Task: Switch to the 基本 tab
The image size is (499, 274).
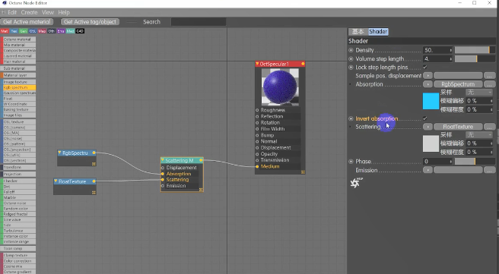Action: (358, 31)
